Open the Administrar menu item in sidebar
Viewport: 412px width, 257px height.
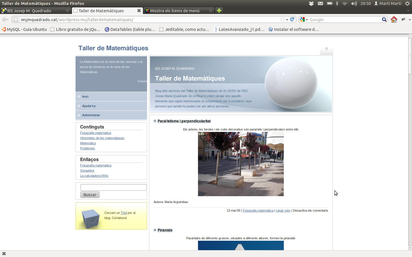(91, 115)
